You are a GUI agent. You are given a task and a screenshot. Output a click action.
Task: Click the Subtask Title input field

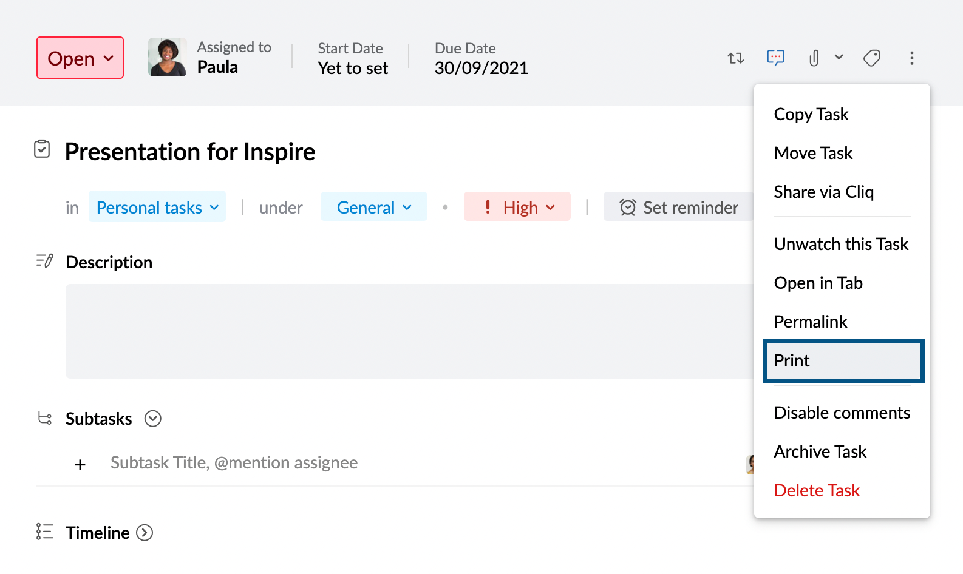tap(234, 463)
